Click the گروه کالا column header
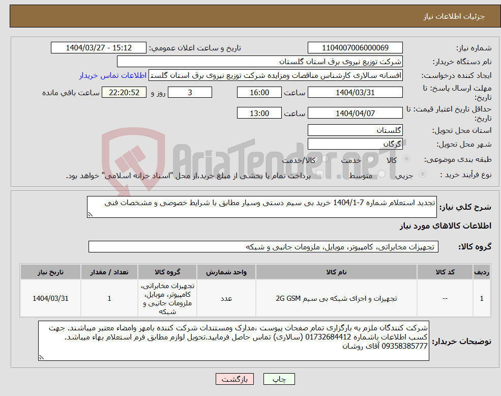 (167, 272)
